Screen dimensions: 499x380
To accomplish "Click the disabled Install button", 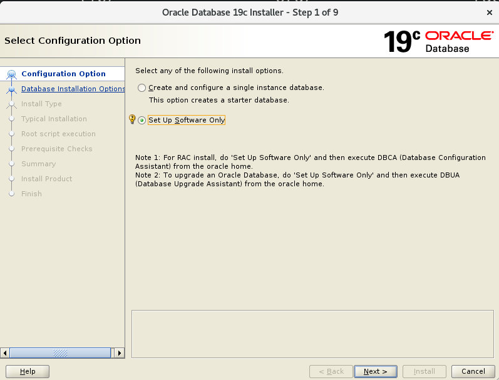I will pos(424,371).
